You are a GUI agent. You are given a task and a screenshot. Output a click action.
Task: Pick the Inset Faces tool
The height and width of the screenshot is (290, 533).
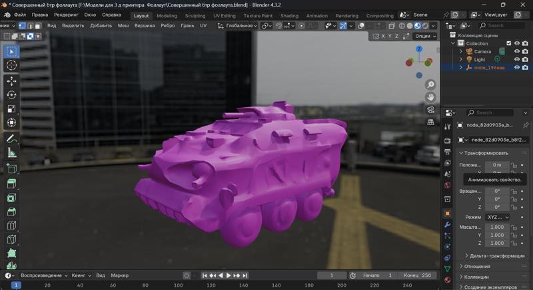[x=11, y=198]
